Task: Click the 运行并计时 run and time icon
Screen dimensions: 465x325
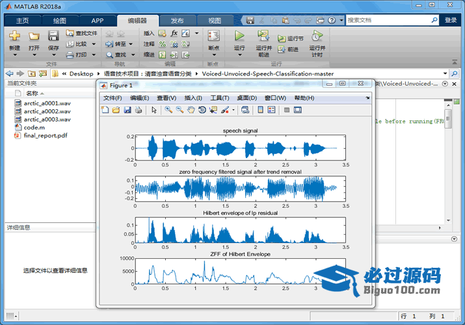Action: tap(317, 36)
